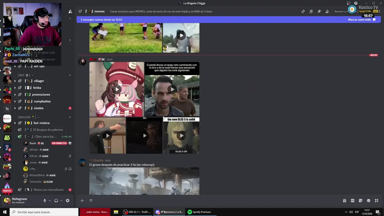Screen dimensions: 384x216
Task: Toggle headphones deafen in user panel
Action: pos(56,201)
